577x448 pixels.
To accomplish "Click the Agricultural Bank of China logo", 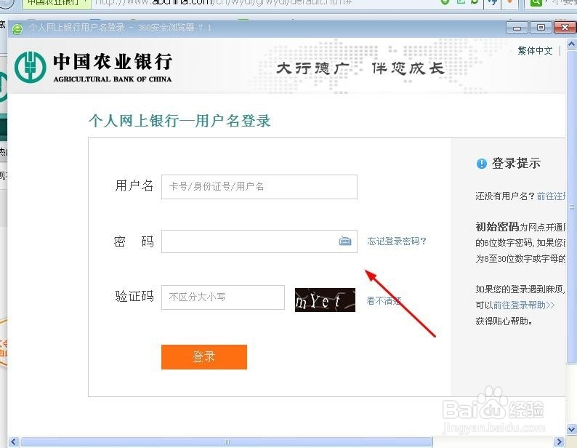I will [x=94, y=67].
